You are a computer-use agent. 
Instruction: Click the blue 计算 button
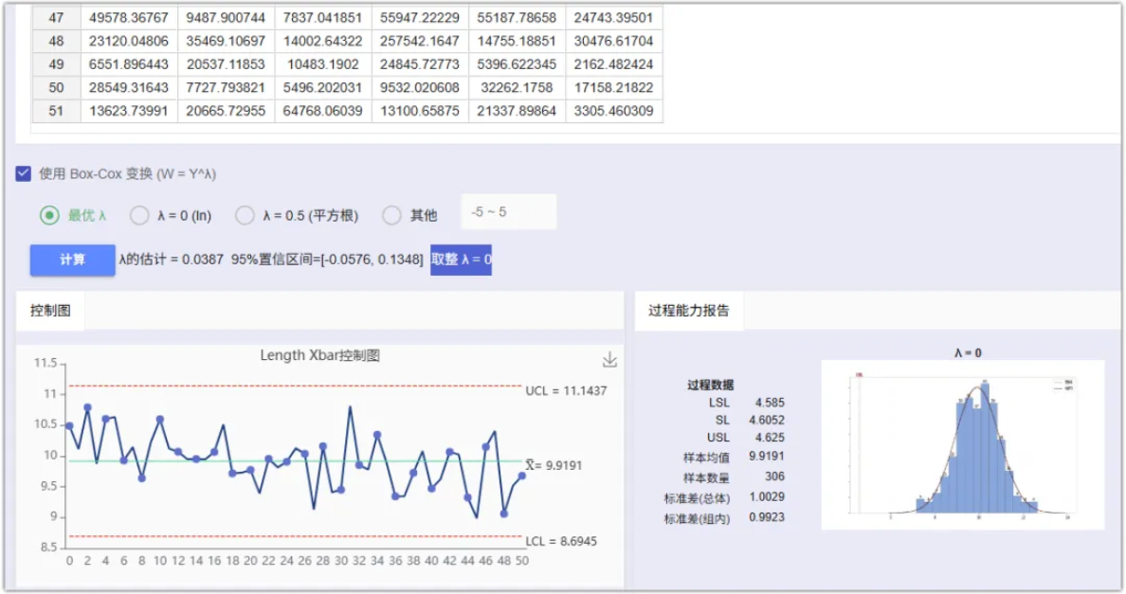[x=73, y=260]
